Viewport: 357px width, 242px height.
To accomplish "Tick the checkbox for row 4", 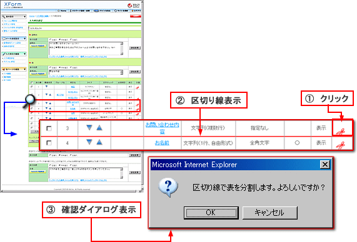I will 49,143.
